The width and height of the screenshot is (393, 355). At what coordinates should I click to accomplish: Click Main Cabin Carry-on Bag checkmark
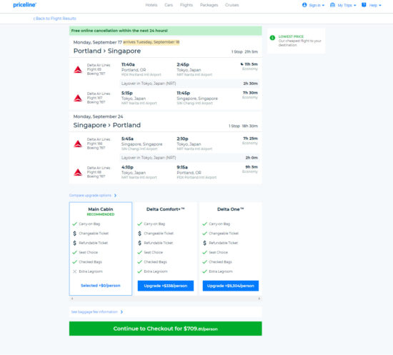(74, 224)
